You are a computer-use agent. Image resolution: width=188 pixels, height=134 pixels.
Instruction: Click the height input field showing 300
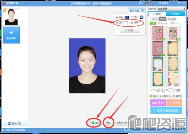tap(138, 23)
